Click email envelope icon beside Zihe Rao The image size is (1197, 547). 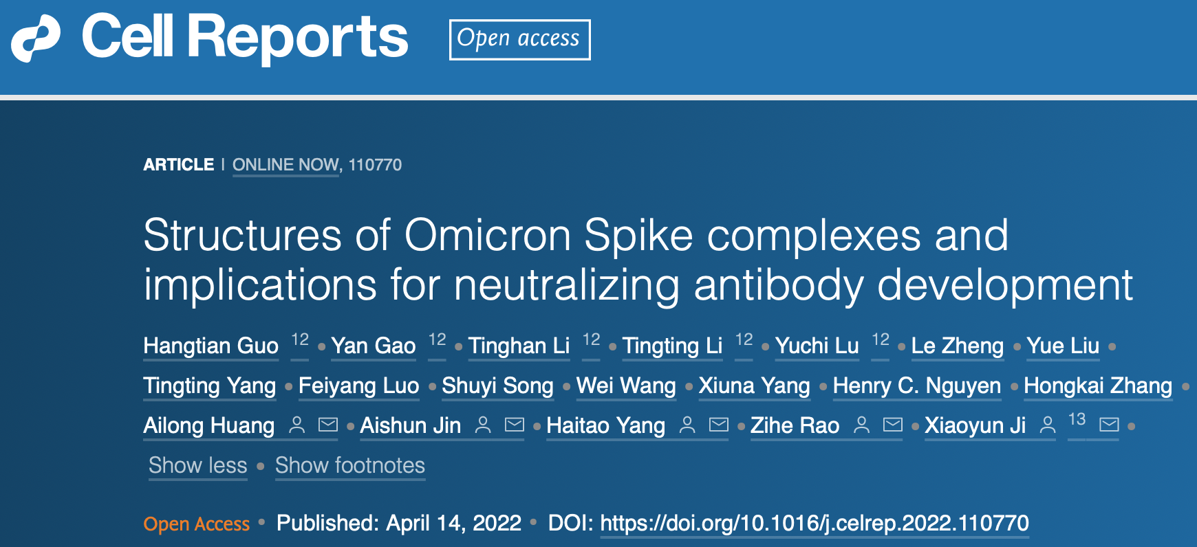click(x=893, y=425)
